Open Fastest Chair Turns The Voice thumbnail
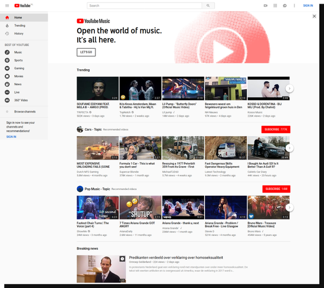This screenshot has width=324, height=288. point(98,208)
